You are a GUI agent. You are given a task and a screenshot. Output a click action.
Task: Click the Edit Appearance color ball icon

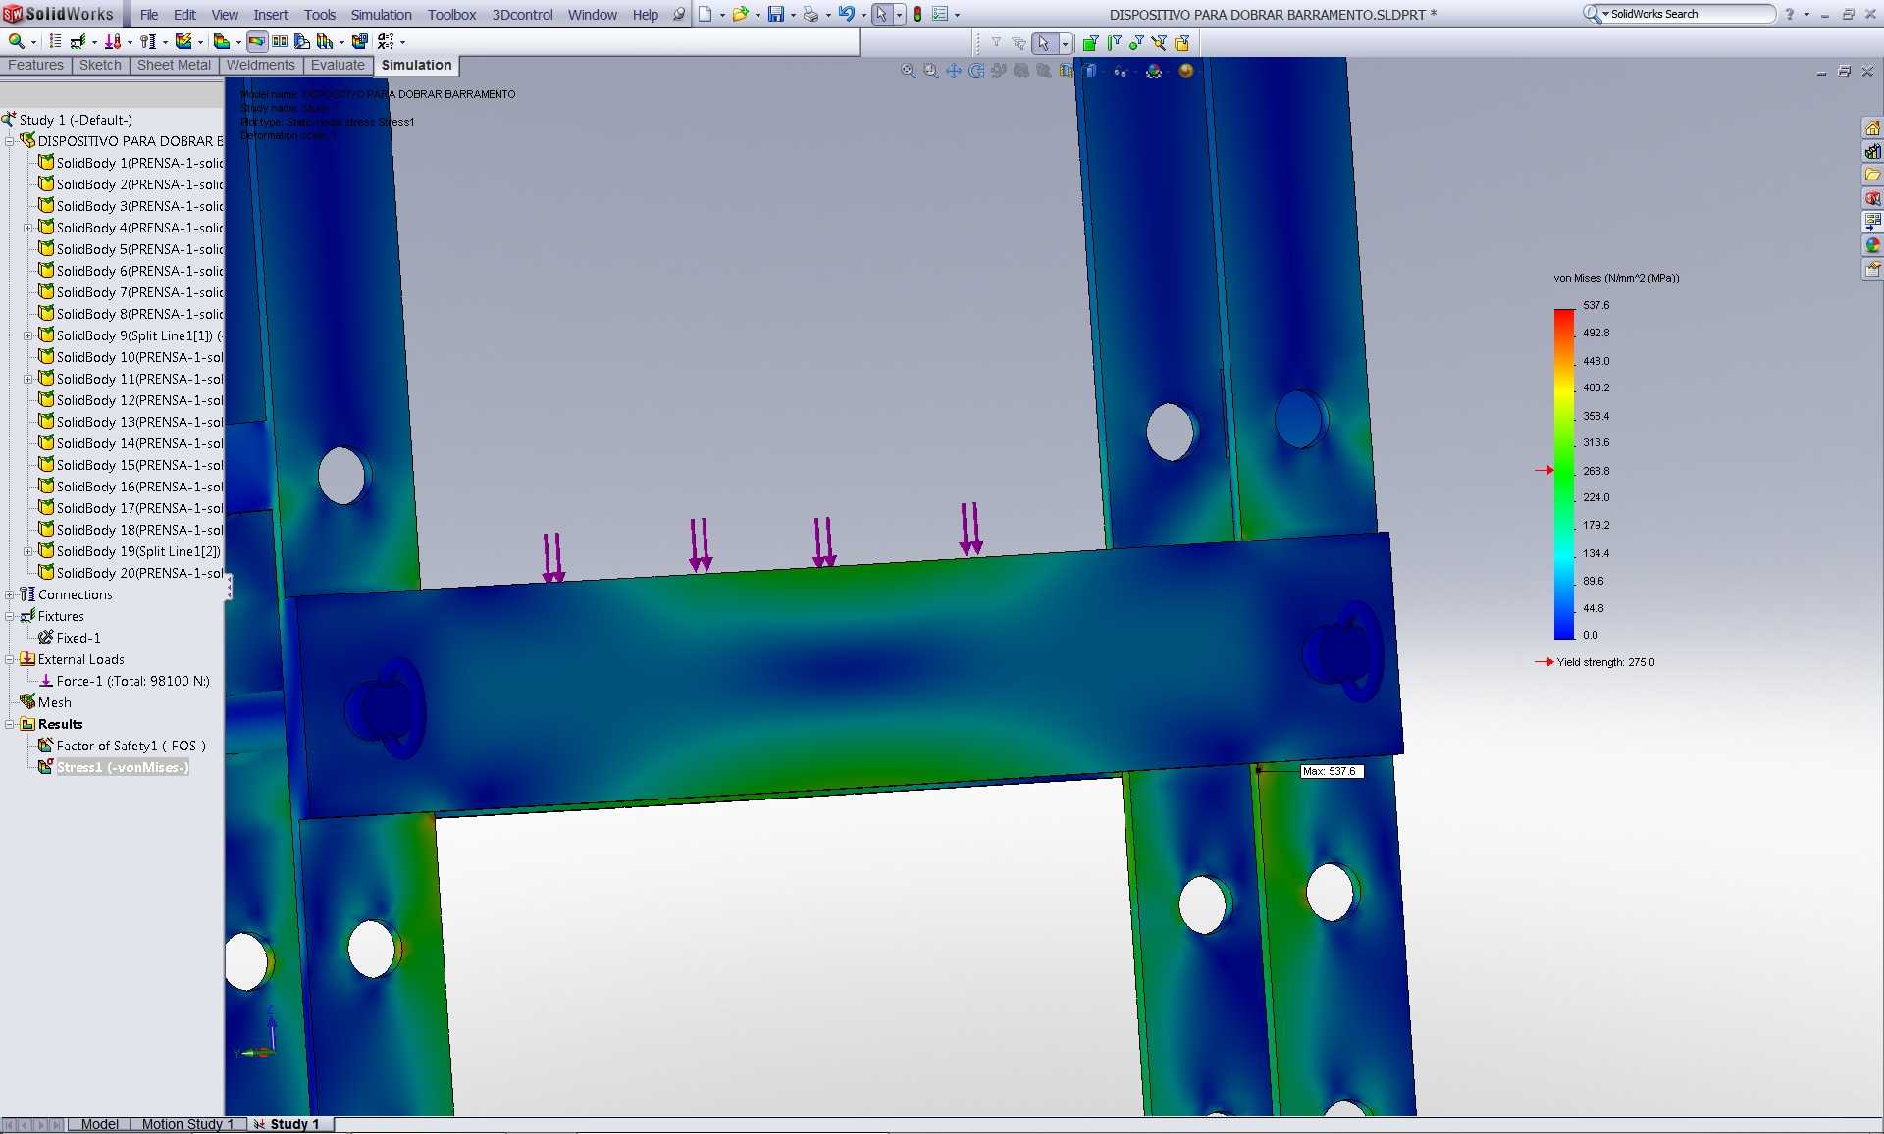click(1154, 71)
